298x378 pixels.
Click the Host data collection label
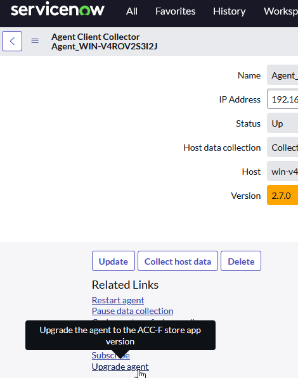click(222, 148)
